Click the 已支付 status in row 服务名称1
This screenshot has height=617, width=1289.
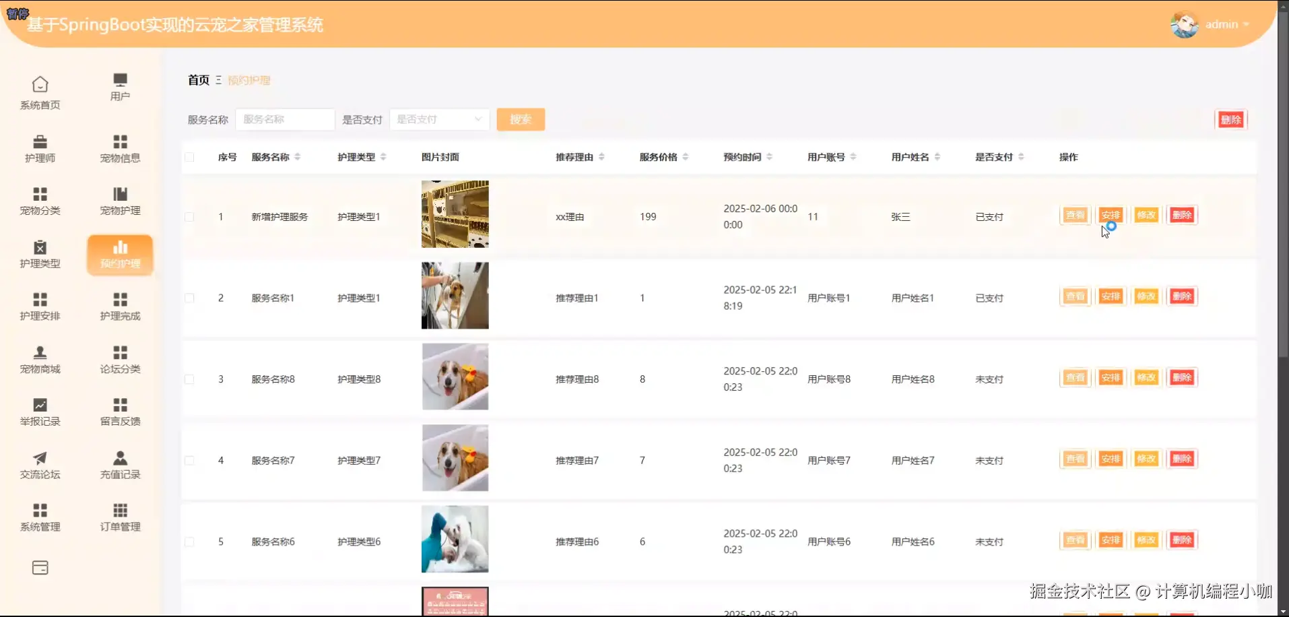tap(989, 298)
